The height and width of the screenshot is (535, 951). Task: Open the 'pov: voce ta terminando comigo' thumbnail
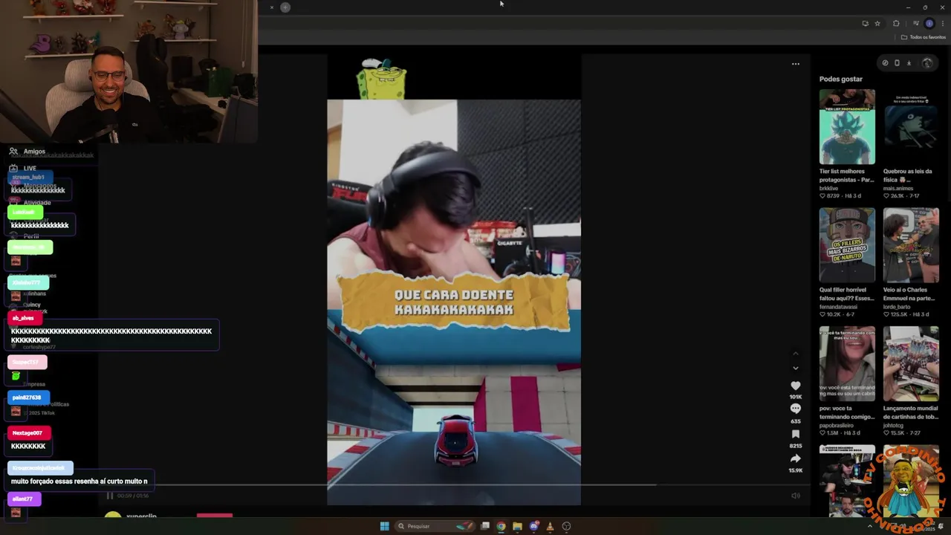(x=847, y=363)
